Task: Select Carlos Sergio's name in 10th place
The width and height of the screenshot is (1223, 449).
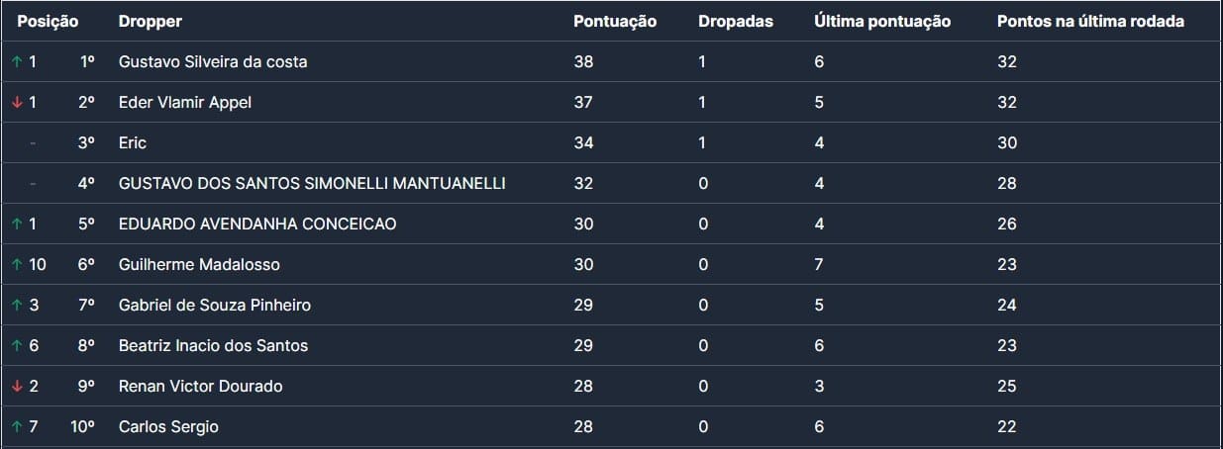Action: point(168,427)
